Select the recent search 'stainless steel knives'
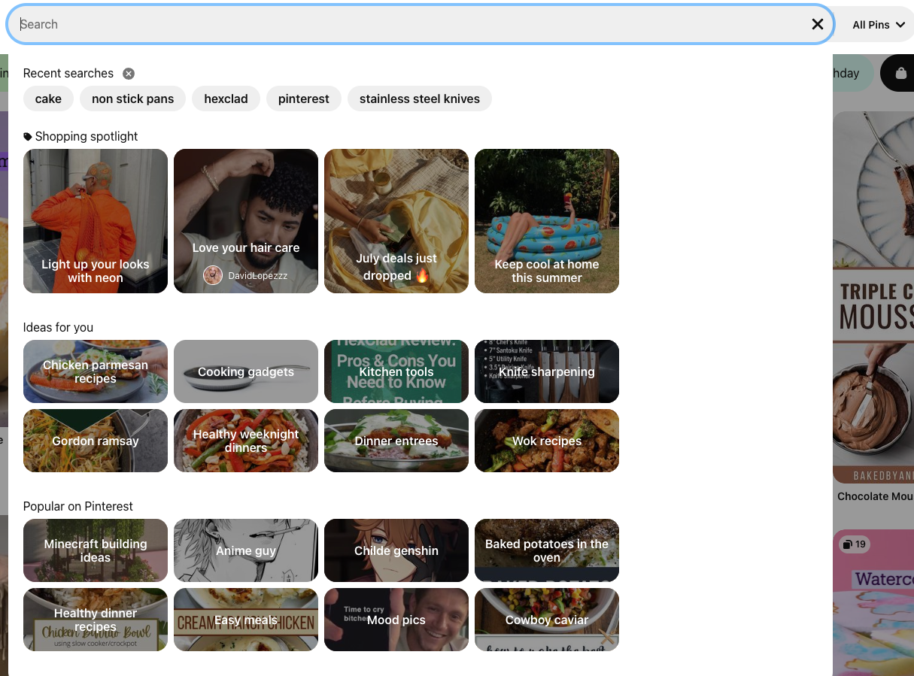 click(420, 99)
